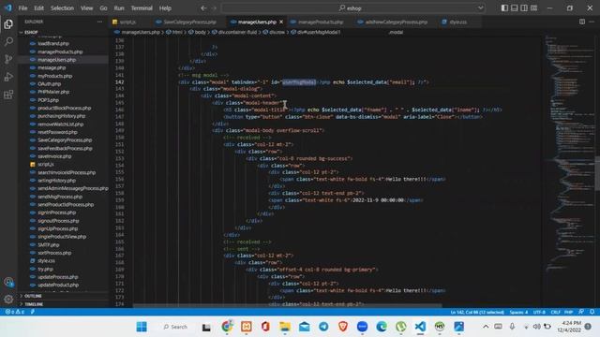Open the Edit menu
The width and height of the screenshot is (600, 337).
(38, 8)
